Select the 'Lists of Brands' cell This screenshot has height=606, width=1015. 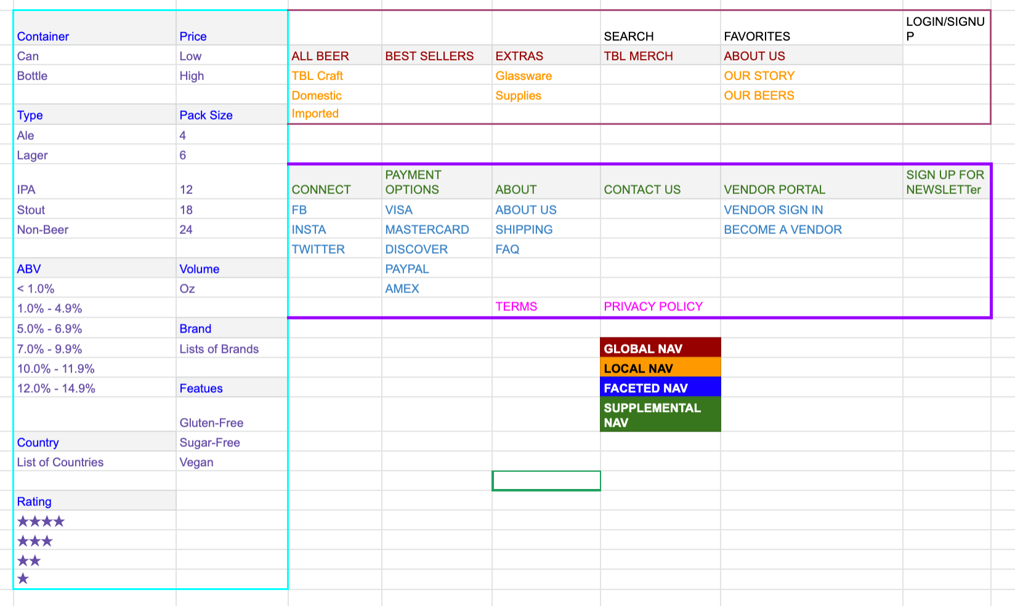[x=232, y=349]
